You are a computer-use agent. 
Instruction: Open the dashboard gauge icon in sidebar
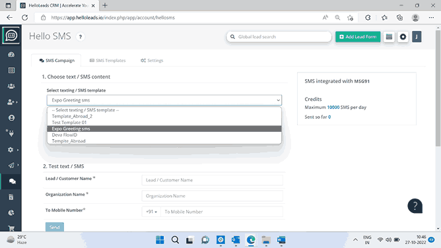click(x=11, y=55)
